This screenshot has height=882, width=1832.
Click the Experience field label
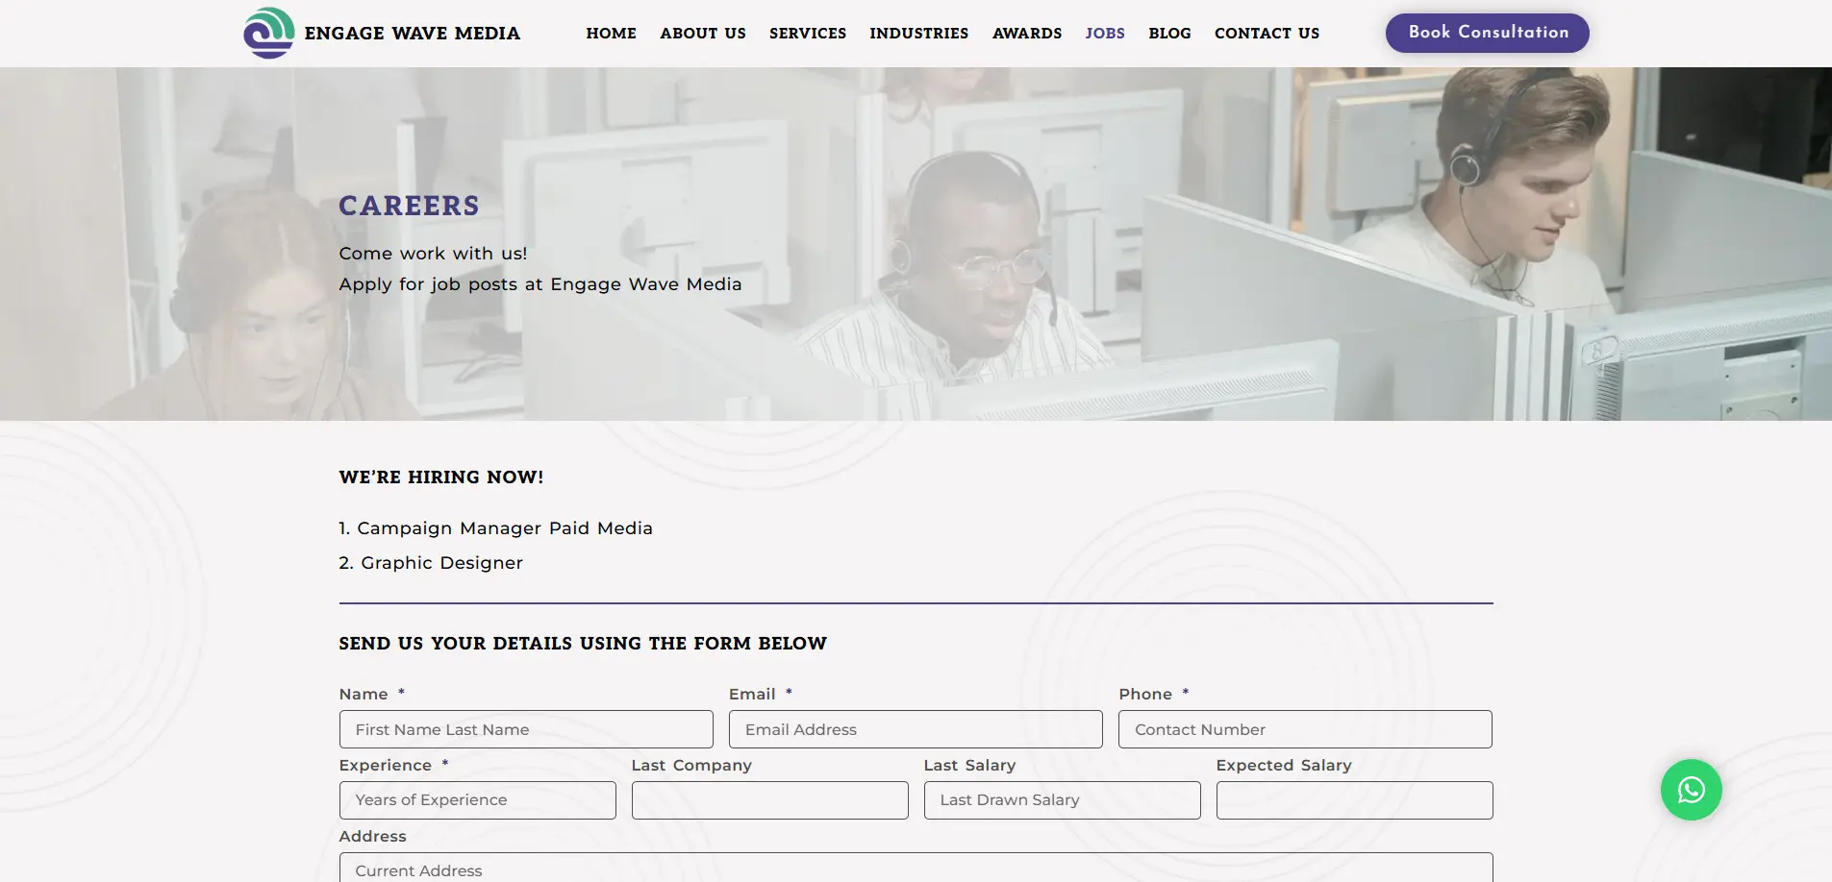385,766
